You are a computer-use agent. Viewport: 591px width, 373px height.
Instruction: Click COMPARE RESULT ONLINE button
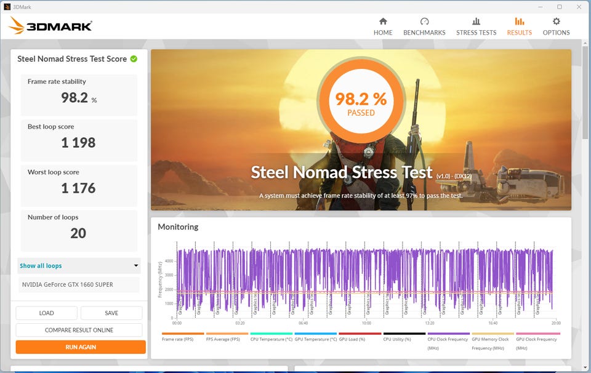[79, 330]
